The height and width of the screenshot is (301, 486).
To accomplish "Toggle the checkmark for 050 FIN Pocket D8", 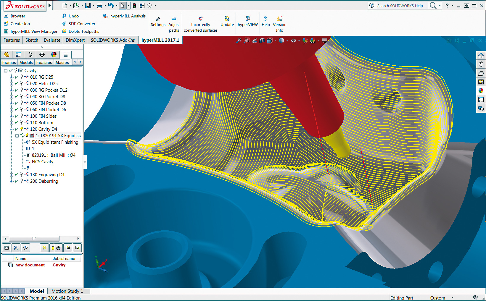I will pyautogui.click(x=17, y=103).
